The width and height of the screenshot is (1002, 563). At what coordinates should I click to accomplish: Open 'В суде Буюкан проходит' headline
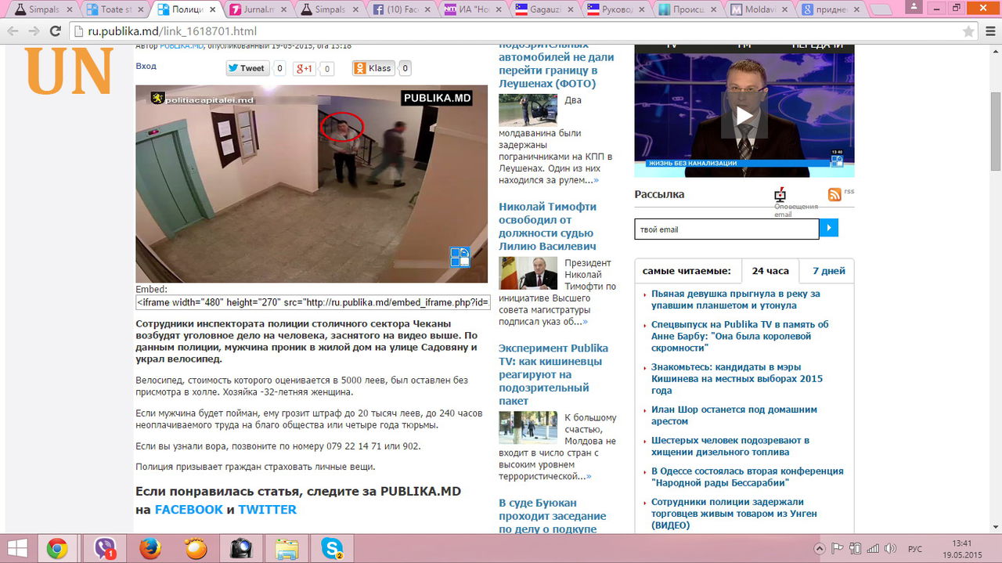(553, 516)
